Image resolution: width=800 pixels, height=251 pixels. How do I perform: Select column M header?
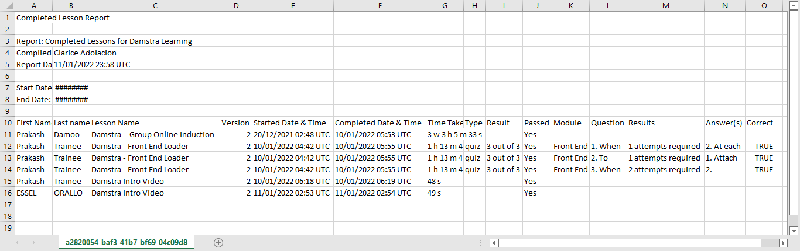pyautogui.click(x=665, y=5)
